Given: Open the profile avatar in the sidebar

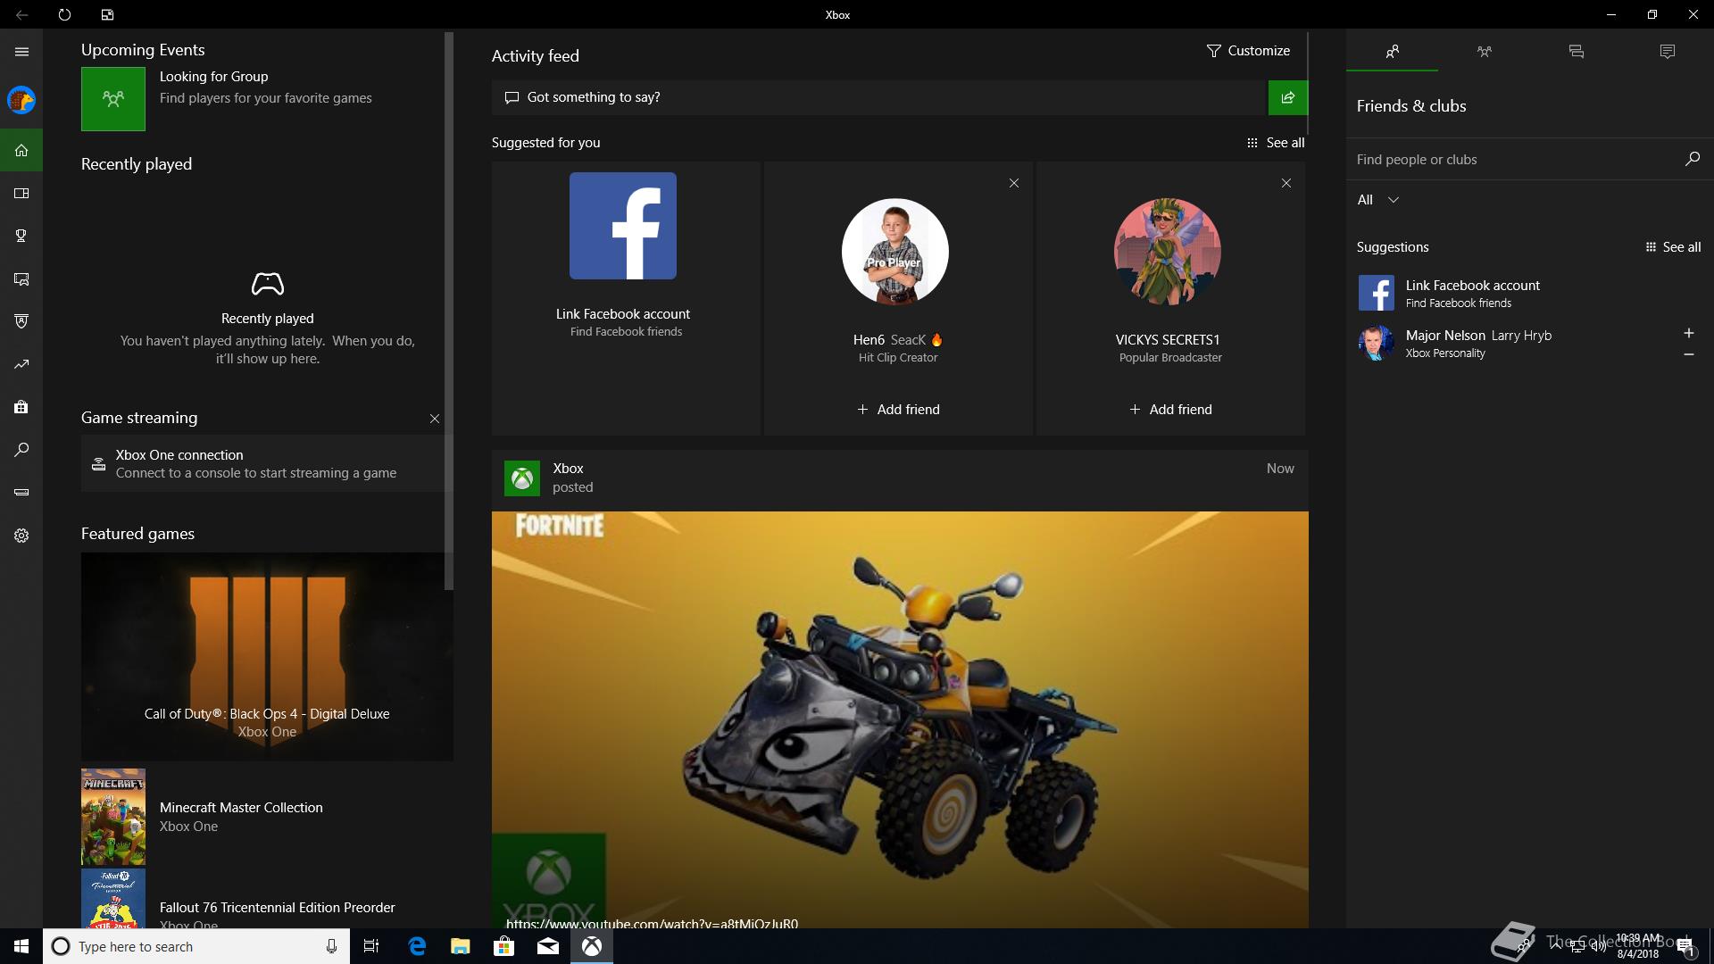Looking at the screenshot, I should coord(21,100).
